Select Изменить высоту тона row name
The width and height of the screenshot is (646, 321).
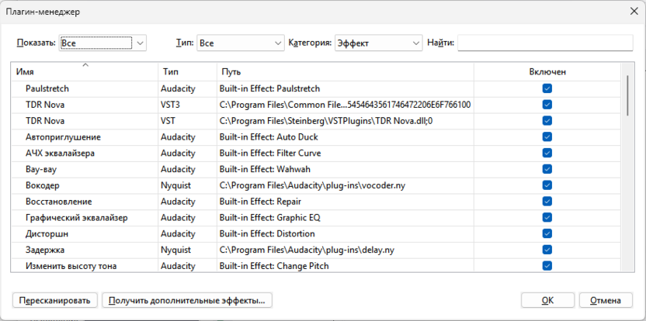pos(71,265)
